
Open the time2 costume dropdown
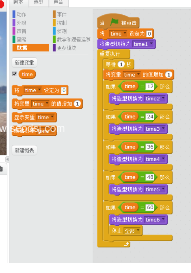click(155, 98)
